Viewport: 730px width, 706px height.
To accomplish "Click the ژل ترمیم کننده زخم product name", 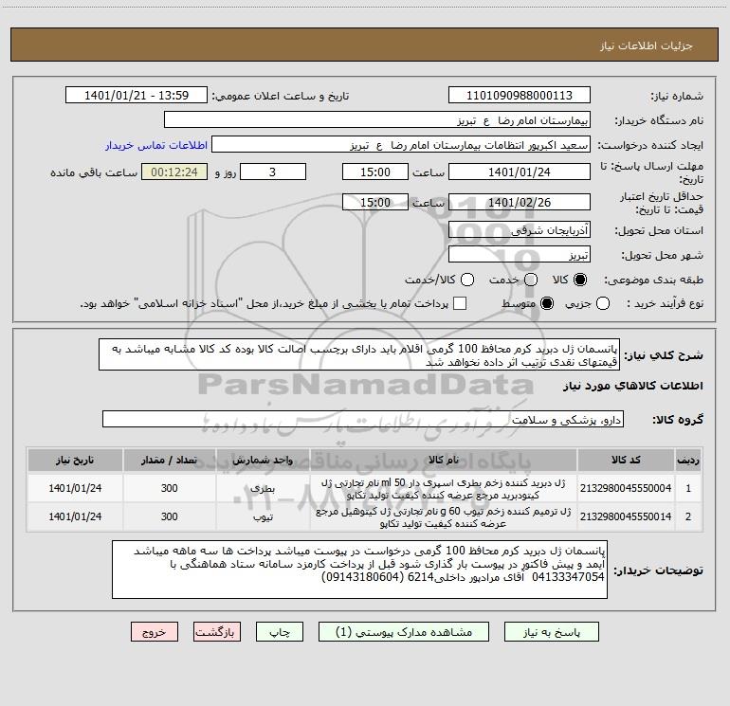I will (444, 517).
